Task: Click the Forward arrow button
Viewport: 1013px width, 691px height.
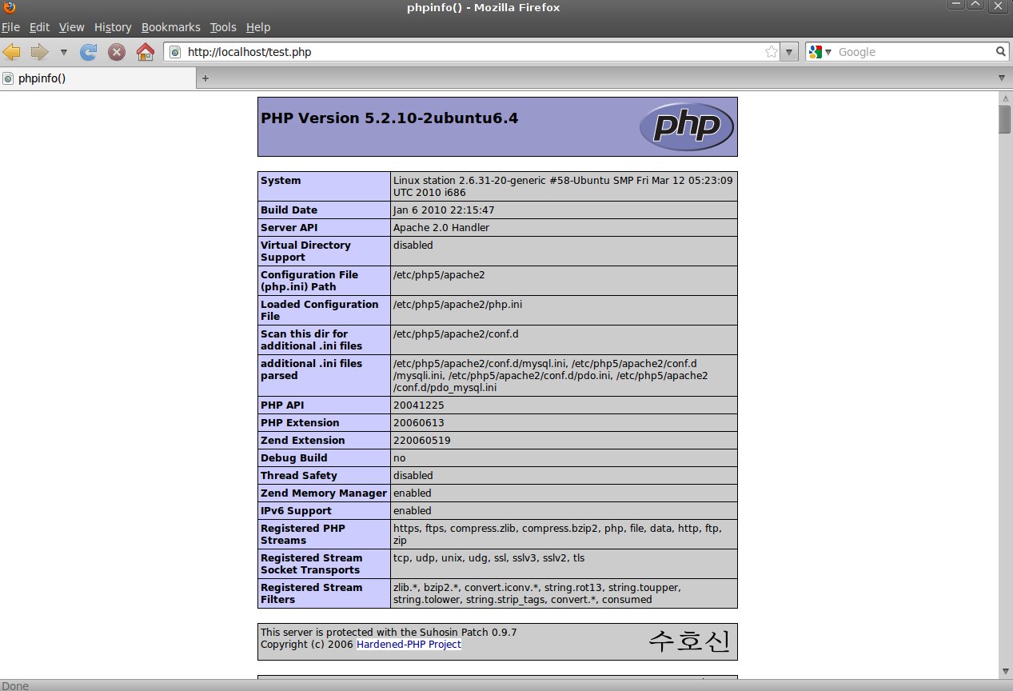Action: [39, 52]
